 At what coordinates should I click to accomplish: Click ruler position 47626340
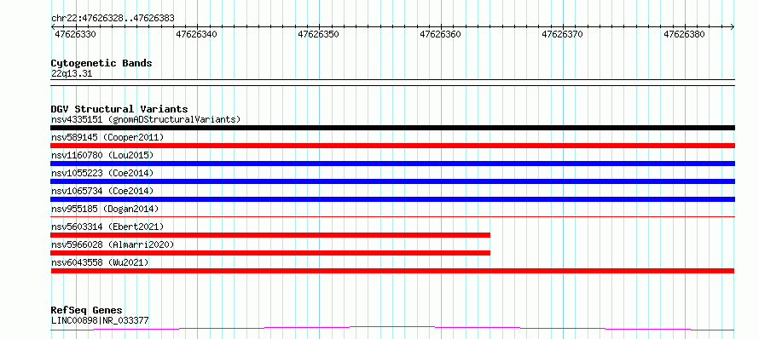[x=196, y=34]
